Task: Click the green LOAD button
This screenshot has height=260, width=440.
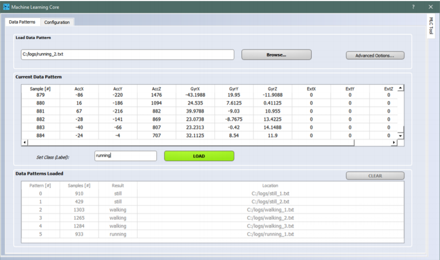Action: click(199, 156)
